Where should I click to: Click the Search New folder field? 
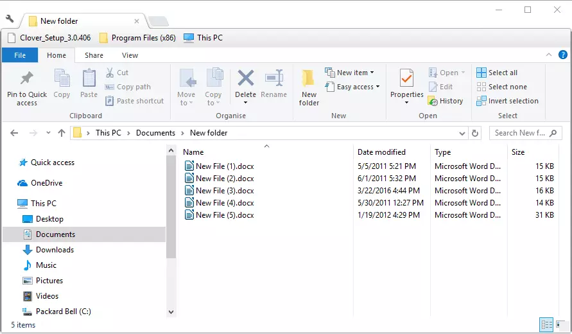pyautogui.click(x=525, y=133)
